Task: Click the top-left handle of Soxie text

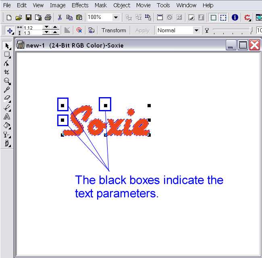Action: click(62, 106)
